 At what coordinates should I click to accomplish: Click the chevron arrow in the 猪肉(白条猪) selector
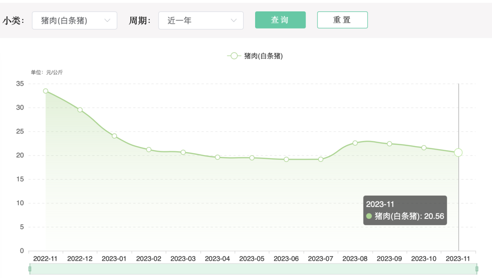[x=108, y=20]
